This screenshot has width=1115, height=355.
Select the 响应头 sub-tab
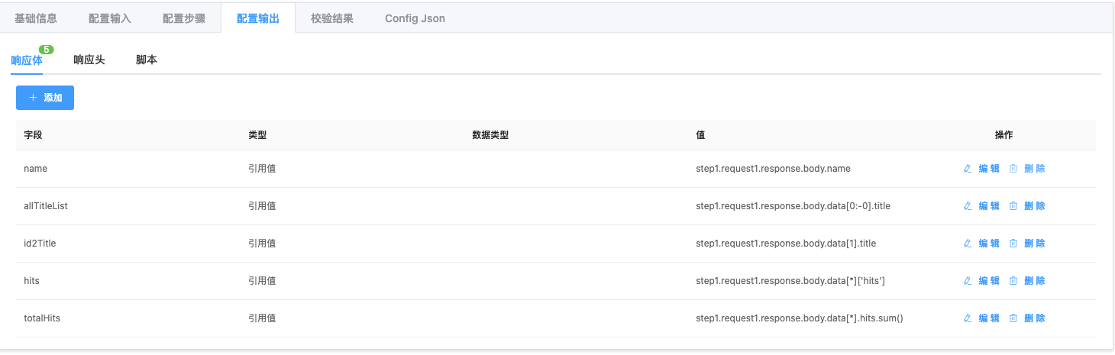[x=89, y=60]
